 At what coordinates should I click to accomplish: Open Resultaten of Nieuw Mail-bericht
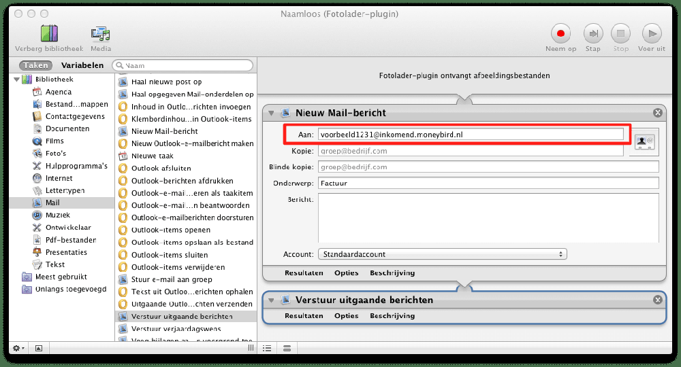coord(304,273)
